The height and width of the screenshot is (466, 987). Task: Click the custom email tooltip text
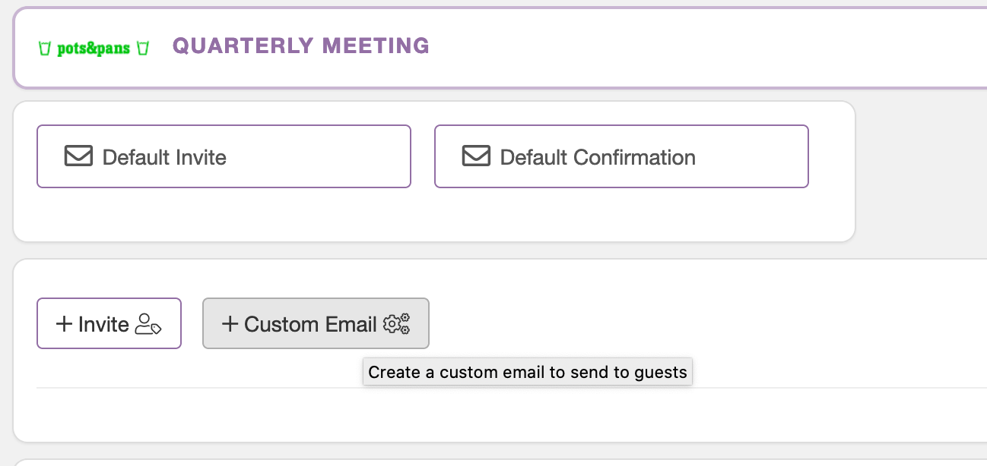click(x=528, y=372)
